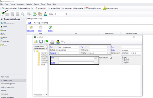Click Send an E-Mail toolbar button

click(54, 8)
